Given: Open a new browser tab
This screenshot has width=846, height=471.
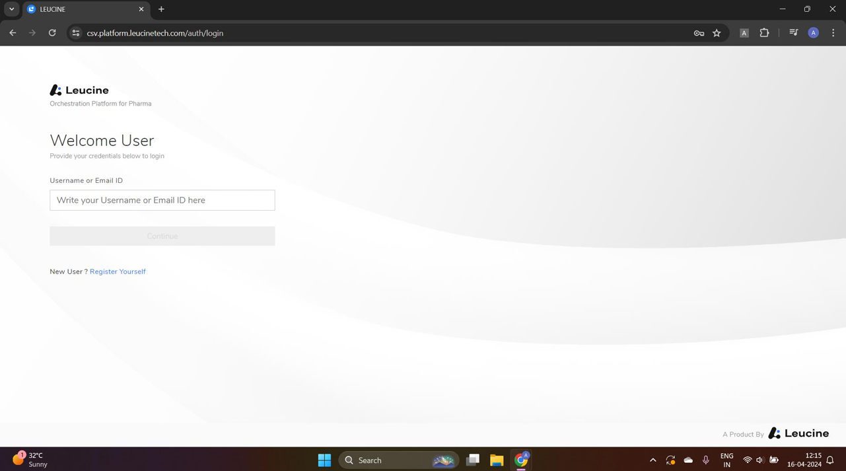Looking at the screenshot, I should pyautogui.click(x=161, y=9).
